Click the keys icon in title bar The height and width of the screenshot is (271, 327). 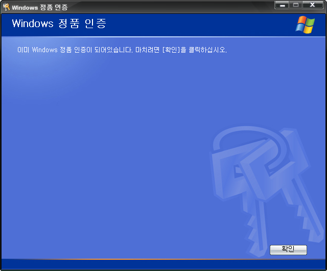[x=6, y=7]
